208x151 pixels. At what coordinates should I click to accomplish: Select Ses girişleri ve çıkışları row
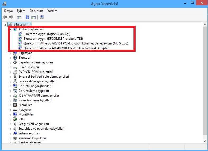(x=34, y=124)
